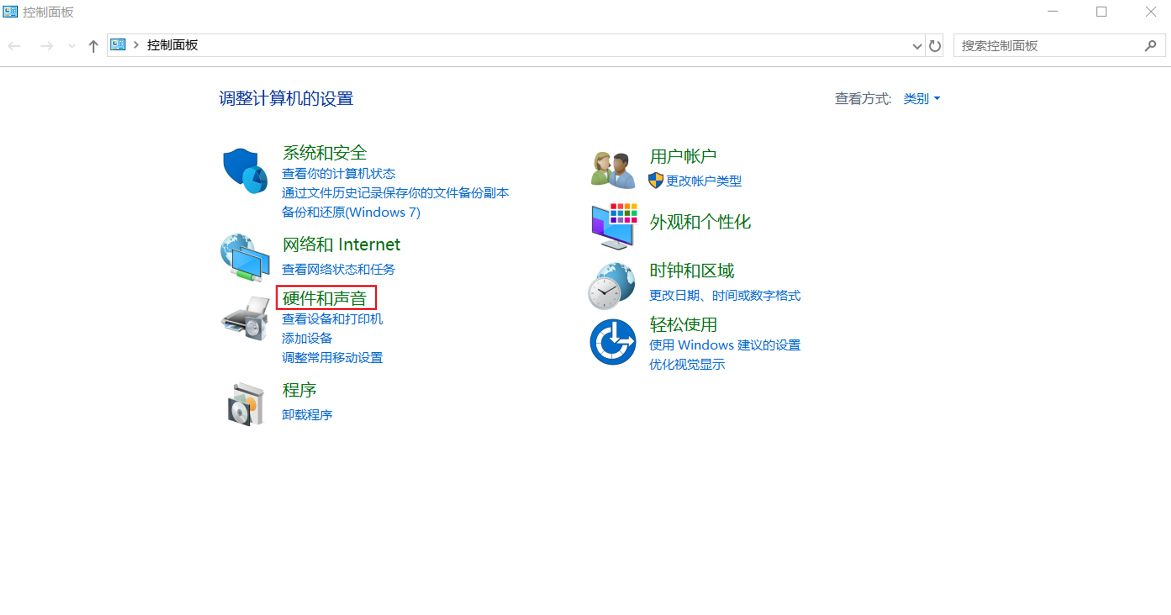Open Appearance and Personalization monitor icon
Screen dimensions: 1171x615
(x=613, y=226)
